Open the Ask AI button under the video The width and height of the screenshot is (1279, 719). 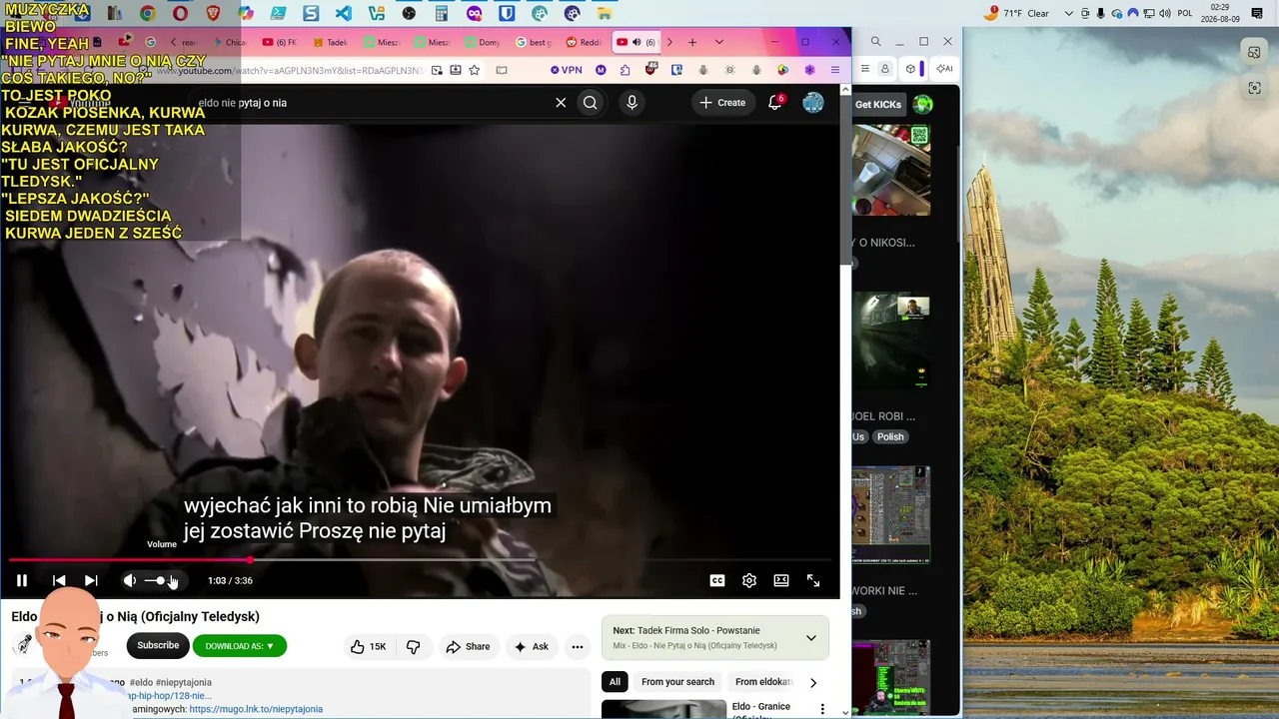tap(532, 647)
